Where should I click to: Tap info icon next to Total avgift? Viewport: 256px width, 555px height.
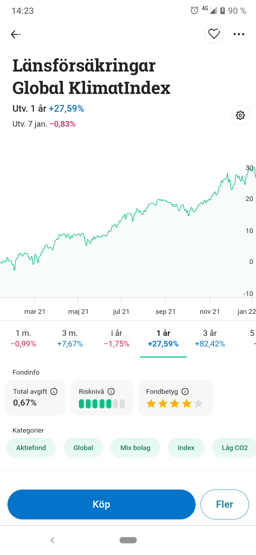tap(54, 392)
